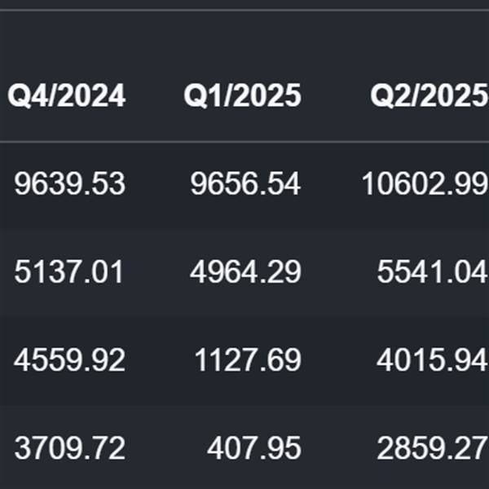This screenshot has width=489, height=489.
Task: Click the 4559.92 cell
Action: (70, 360)
